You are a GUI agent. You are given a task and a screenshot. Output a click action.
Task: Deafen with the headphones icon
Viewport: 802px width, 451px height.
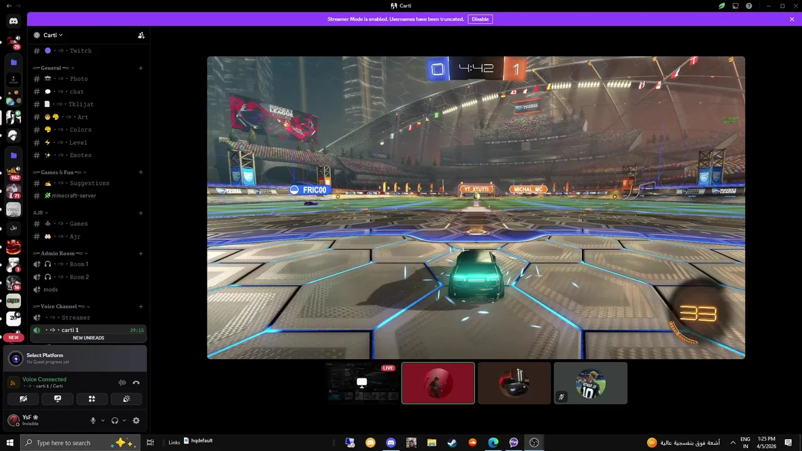[x=115, y=421]
